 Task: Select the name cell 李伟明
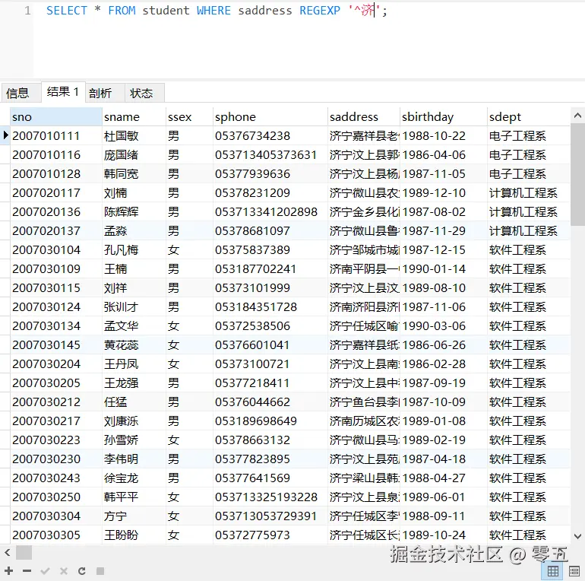(x=134, y=459)
